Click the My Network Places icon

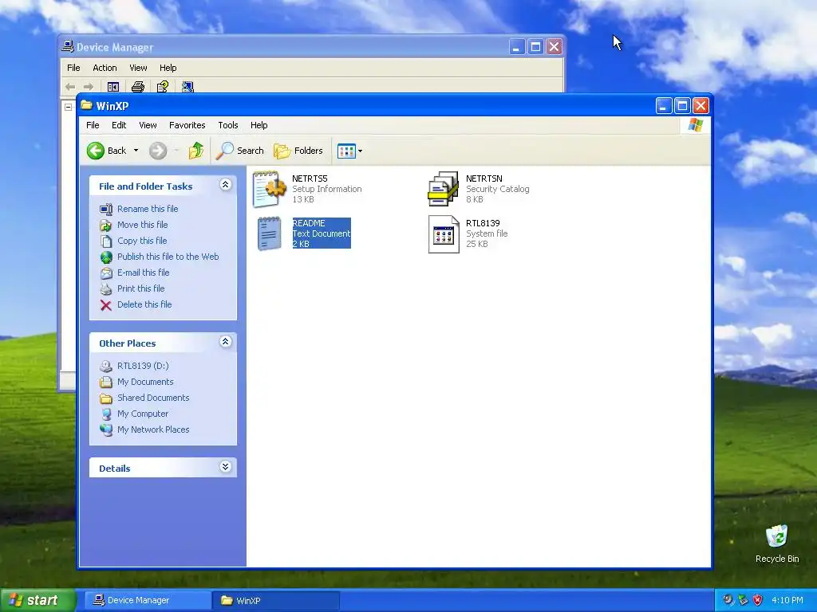[106, 430]
